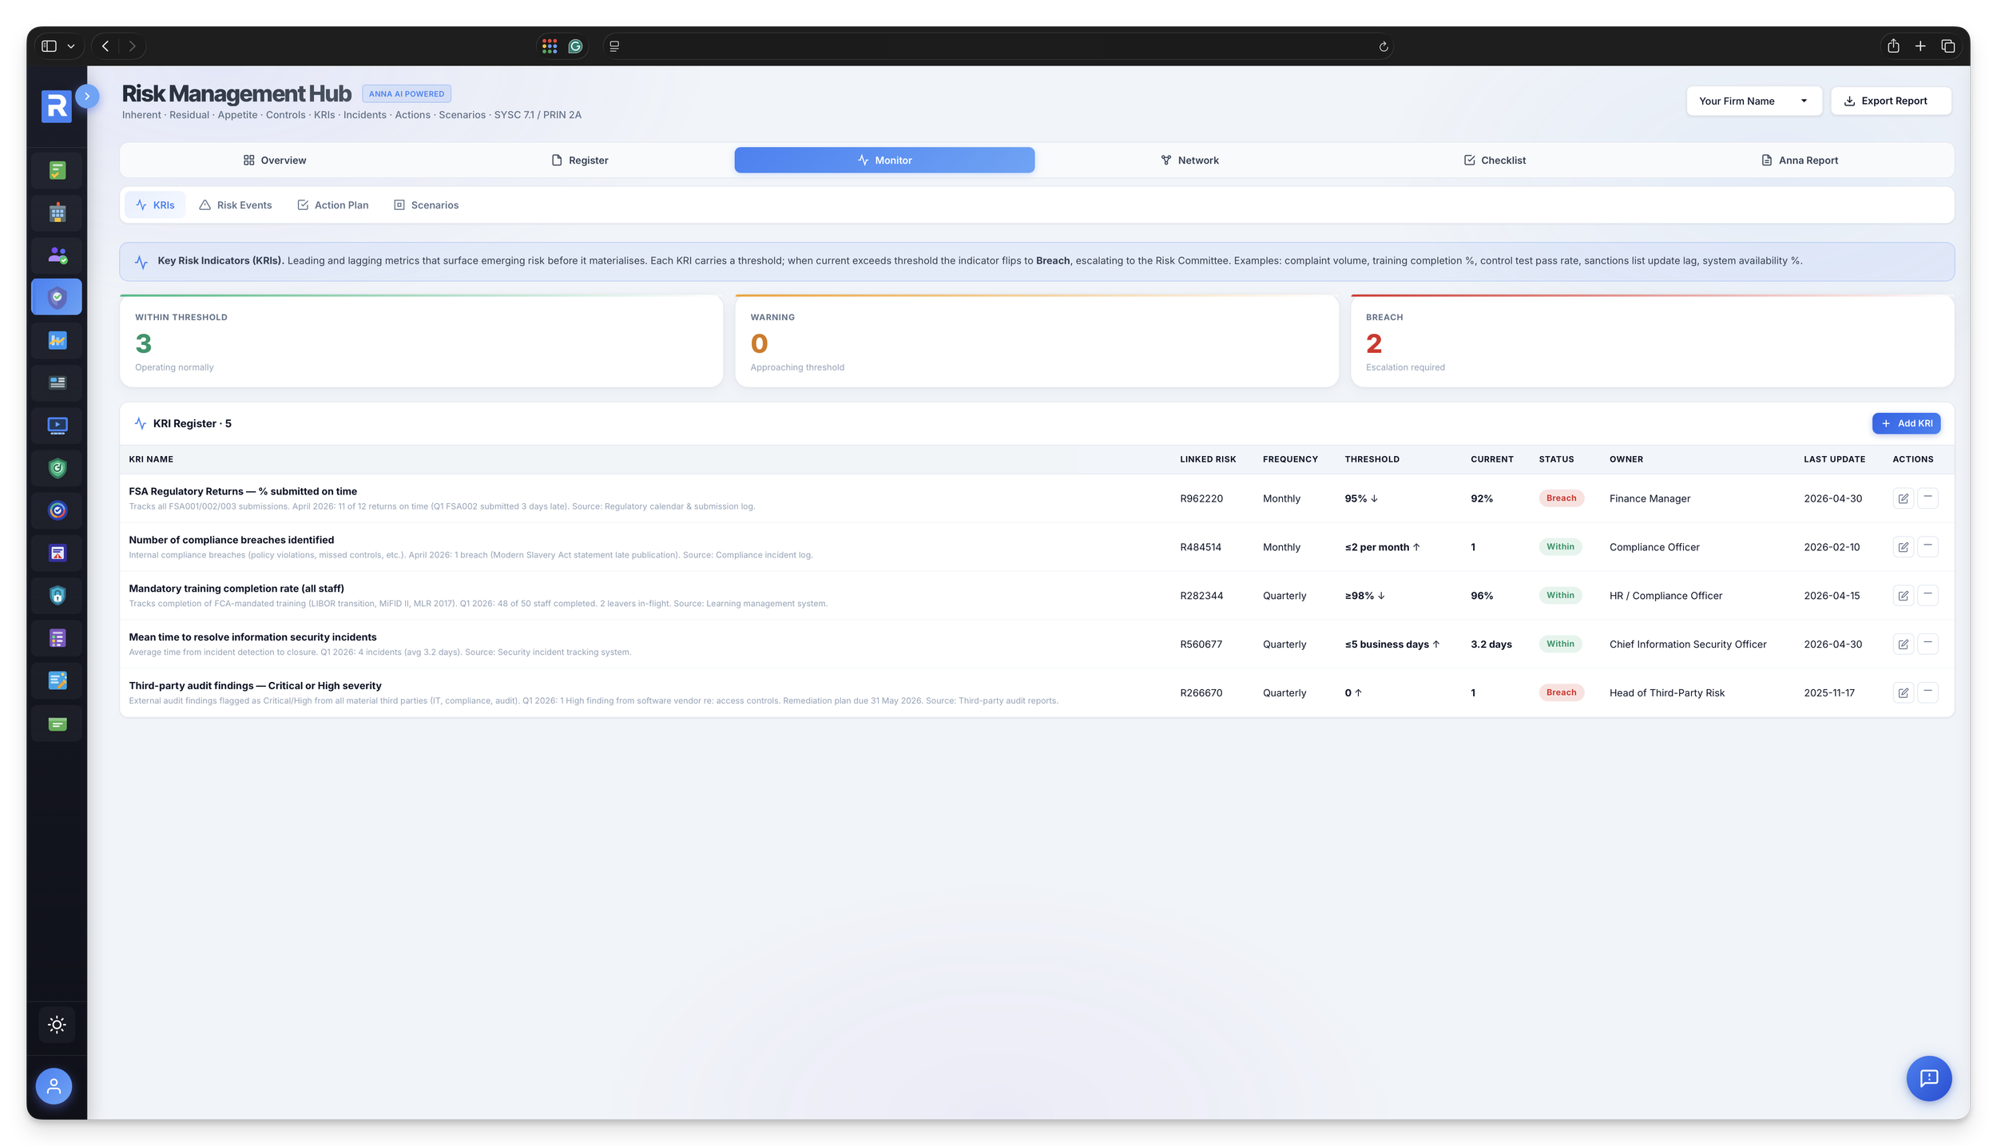Click the Within Threshold summary card
Viewport: 1997px width, 1146px height.
click(421, 342)
